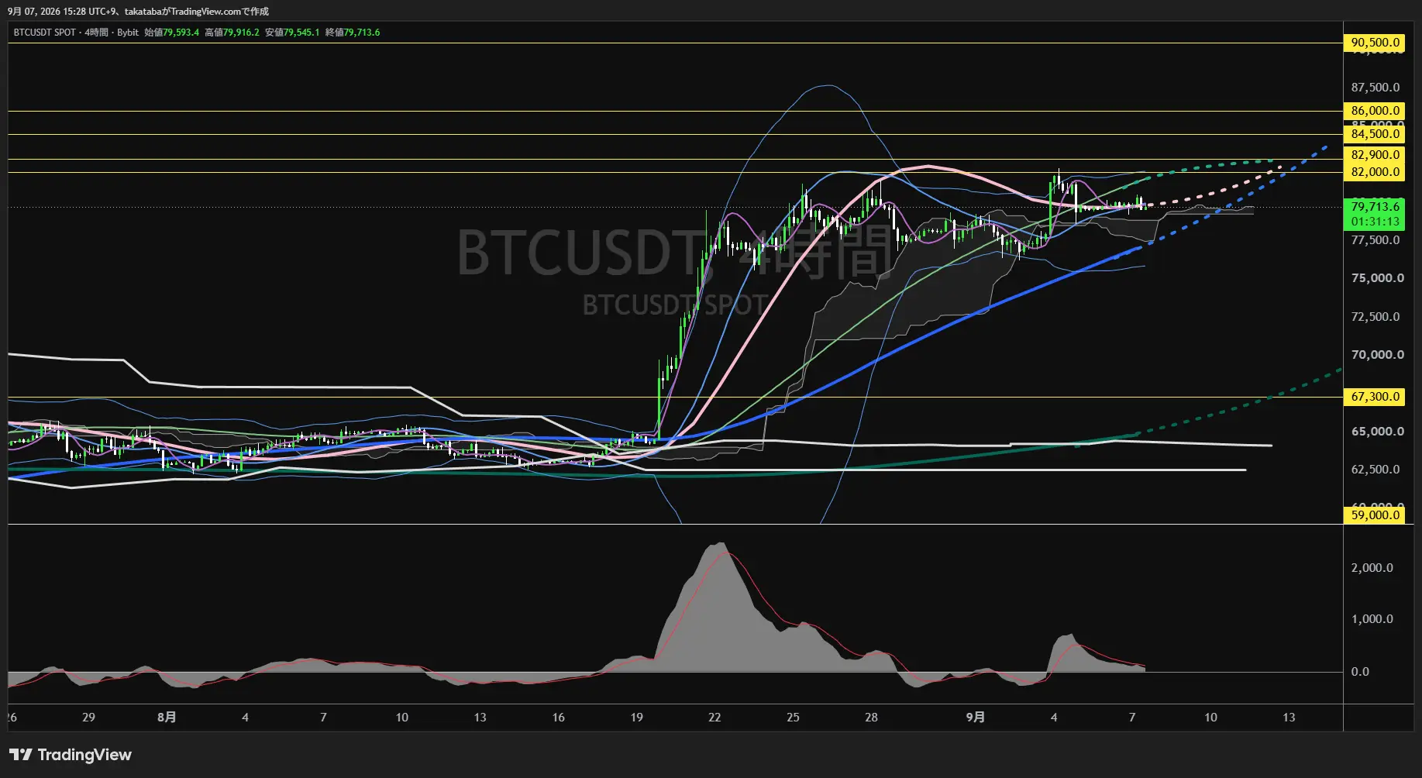Click the 29 date on time axis
This screenshot has height=778, width=1422.
(x=88, y=718)
